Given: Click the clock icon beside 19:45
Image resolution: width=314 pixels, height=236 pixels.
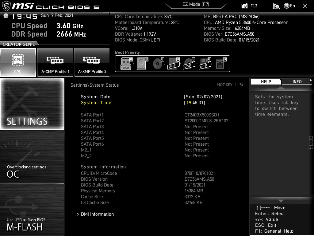Looking at the screenshot, I should pos(6,16).
